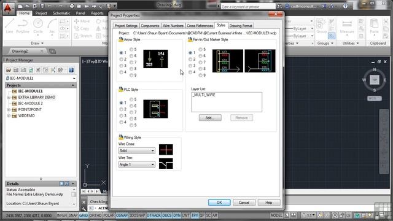Screen dimensions: 393x221
Task: Open the AutoCAD application menu button
Action: tap(8, 8)
